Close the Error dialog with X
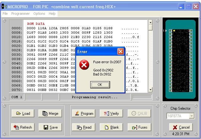 pyautogui.click(x=120, y=52)
